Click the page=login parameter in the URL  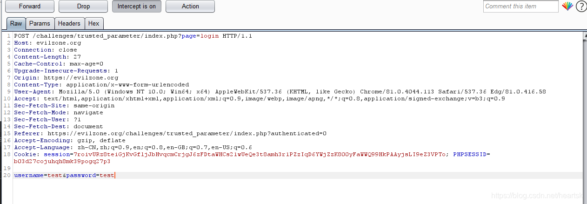[200, 36]
